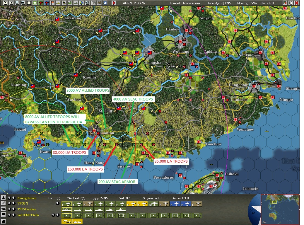Screen dimensions: 304x225
Task: Go to previous task force before TF 174
Action: [9, 209]
